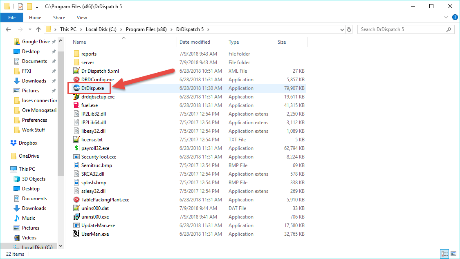Open the Share ribbon tab
This screenshot has width=460, height=259.
click(59, 18)
